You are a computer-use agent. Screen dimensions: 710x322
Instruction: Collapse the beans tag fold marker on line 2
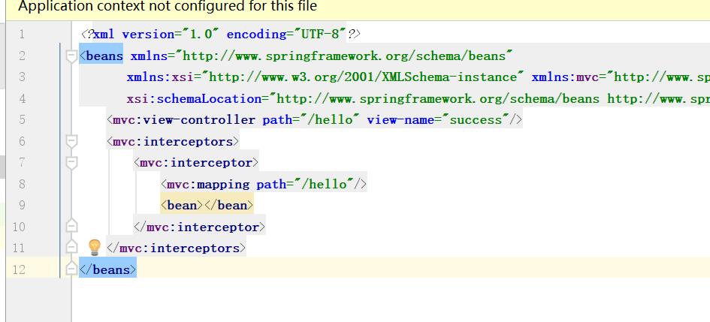(71, 56)
